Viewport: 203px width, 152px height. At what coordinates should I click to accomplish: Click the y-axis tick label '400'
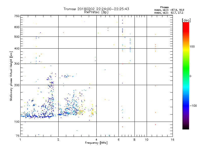17,48
